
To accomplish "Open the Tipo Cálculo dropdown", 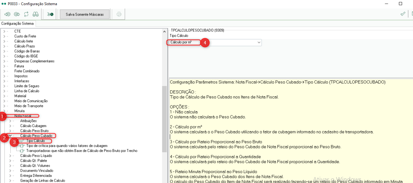I will pyautogui.click(x=259, y=43).
